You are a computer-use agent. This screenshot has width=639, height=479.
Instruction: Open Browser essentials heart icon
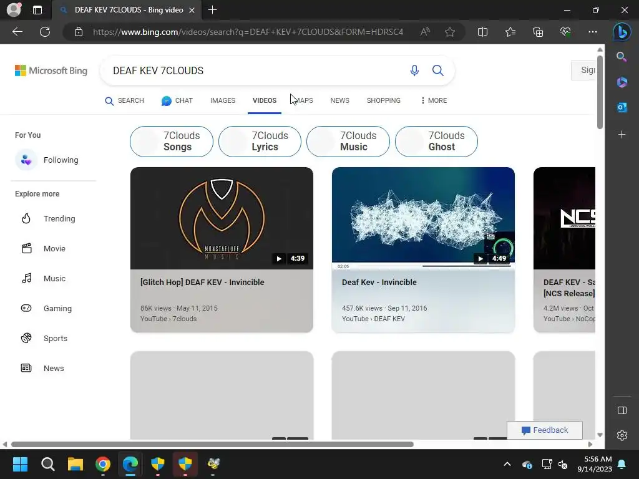point(565,32)
